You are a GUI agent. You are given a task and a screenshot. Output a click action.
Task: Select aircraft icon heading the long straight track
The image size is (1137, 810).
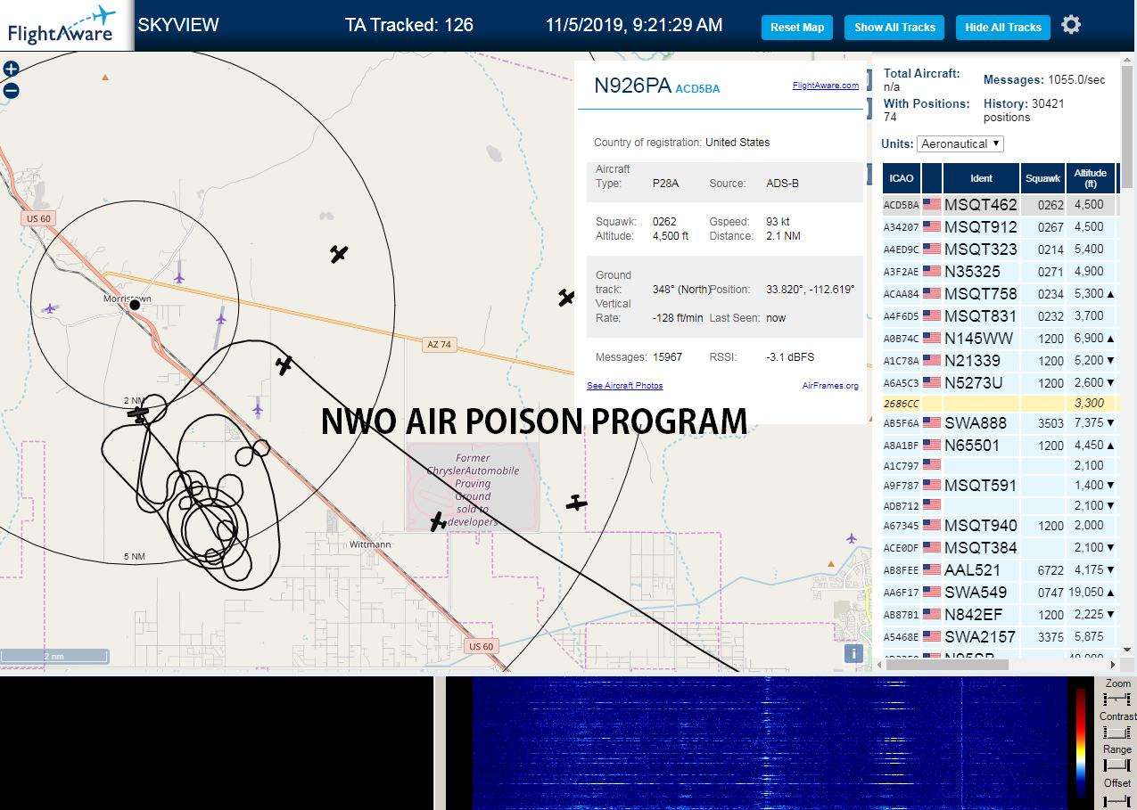pyautogui.click(x=284, y=364)
